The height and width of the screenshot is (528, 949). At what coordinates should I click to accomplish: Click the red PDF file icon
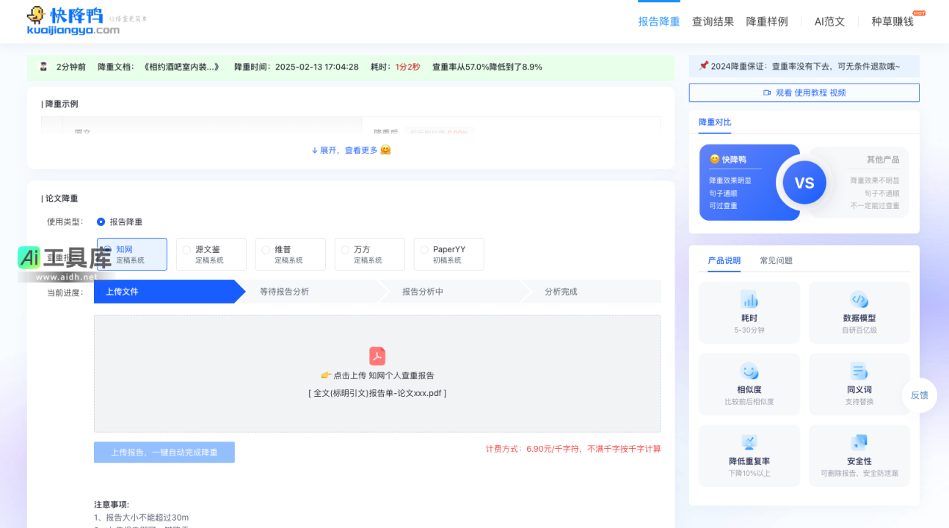point(377,356)
